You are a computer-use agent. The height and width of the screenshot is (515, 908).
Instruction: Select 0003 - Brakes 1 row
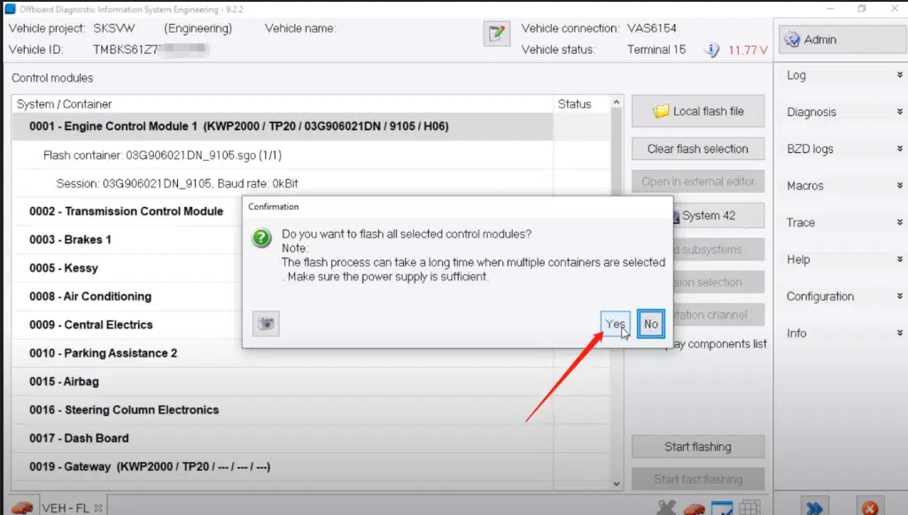pos(128,240)
